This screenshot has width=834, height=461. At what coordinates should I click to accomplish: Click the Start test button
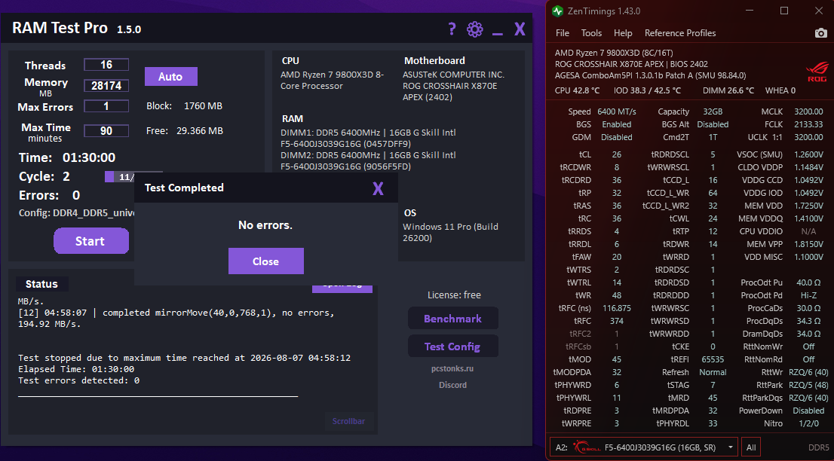point(91,241)
